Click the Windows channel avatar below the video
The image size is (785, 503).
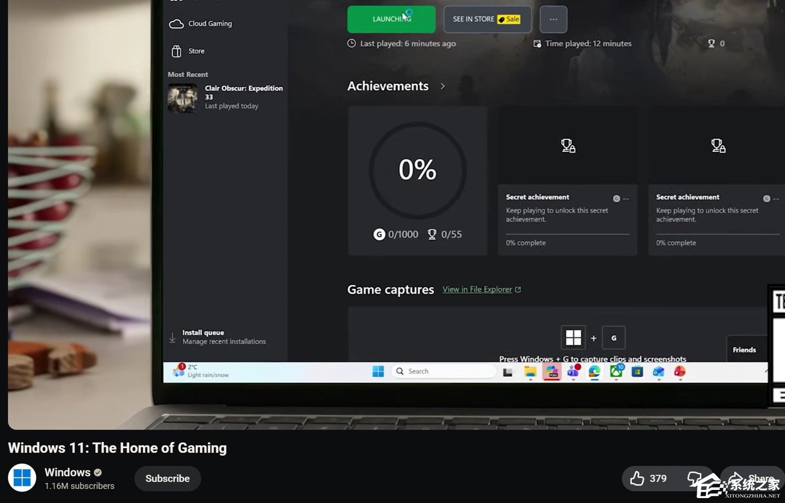click(22, 478)
